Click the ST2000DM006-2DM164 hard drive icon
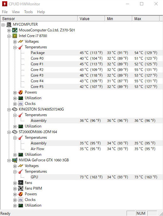The height and width of the screenshot is (216, 163). [15, 132]
